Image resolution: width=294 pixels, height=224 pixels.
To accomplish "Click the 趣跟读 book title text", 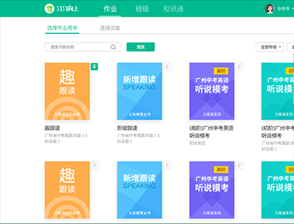I will [52, 128].
